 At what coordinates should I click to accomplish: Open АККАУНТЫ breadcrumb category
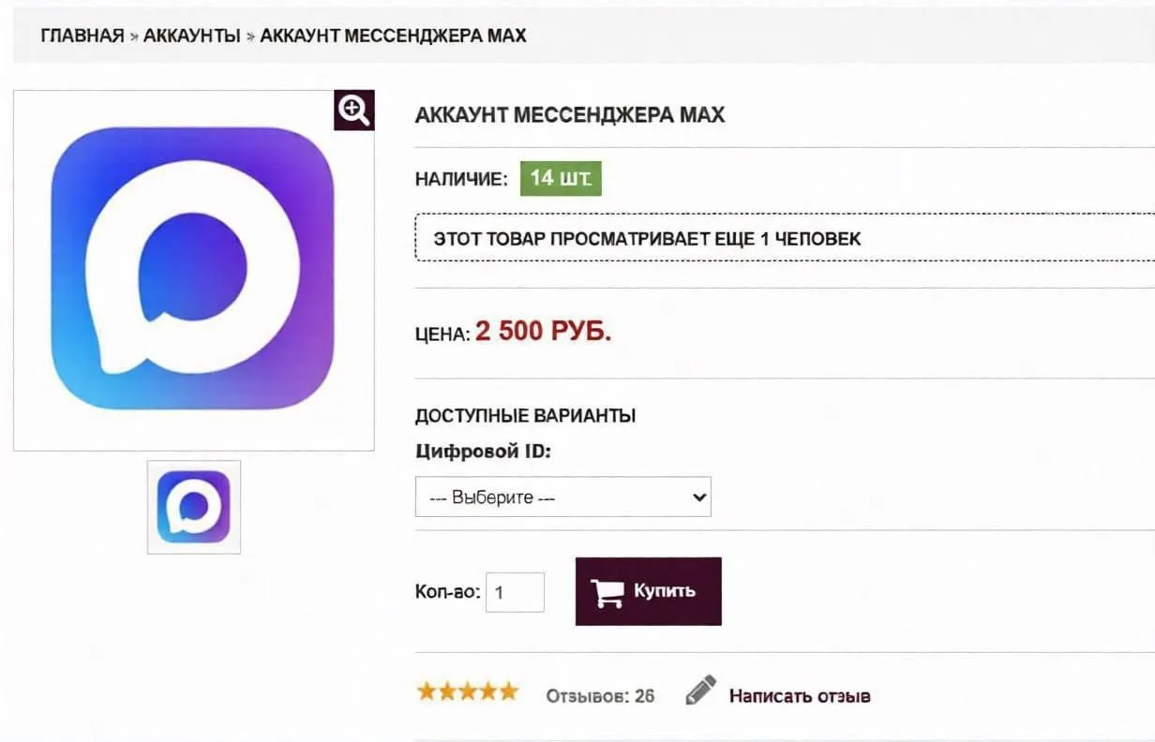(191, 37)
